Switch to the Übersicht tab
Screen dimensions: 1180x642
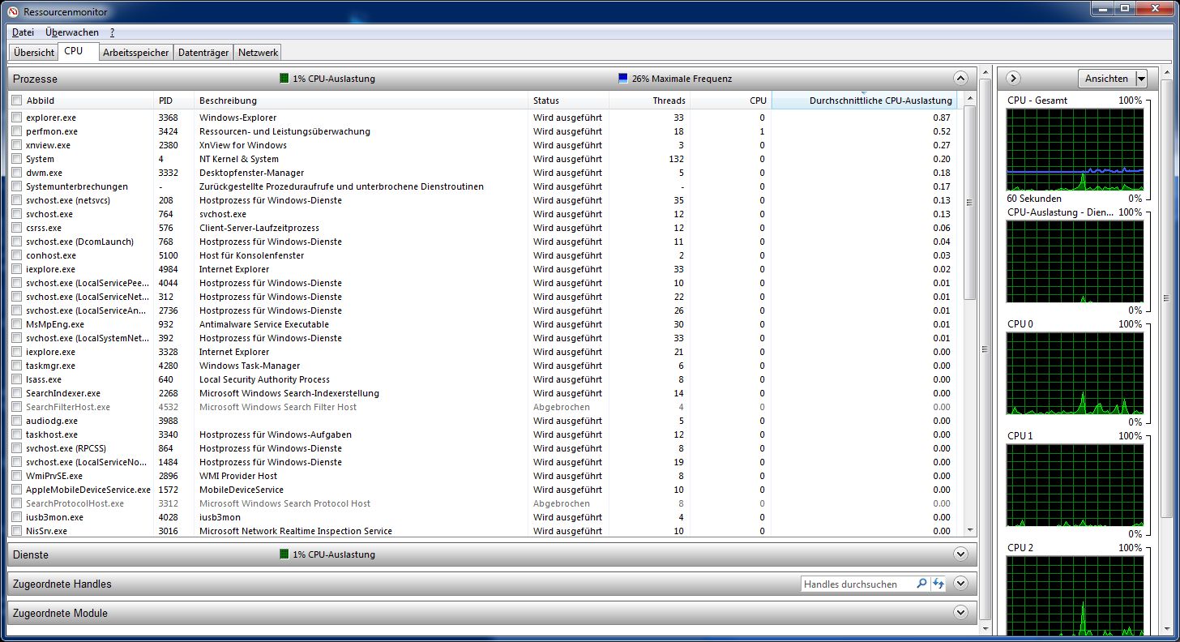point(34,53)
